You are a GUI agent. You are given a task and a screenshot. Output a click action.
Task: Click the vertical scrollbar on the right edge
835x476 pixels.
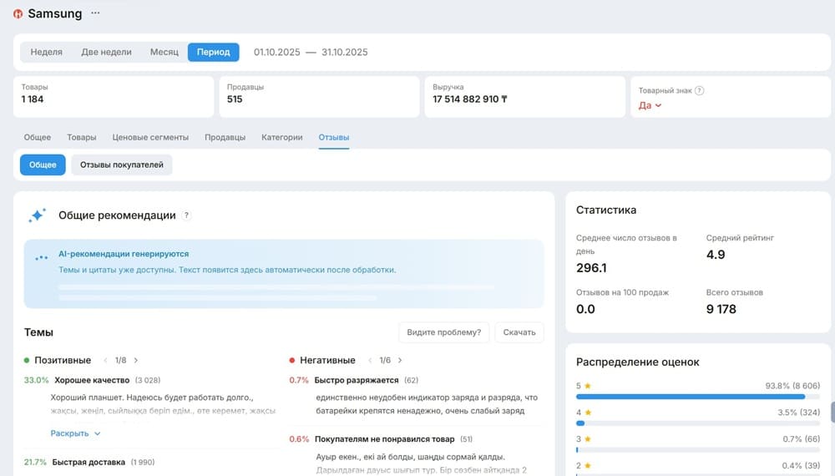[832, 413]
